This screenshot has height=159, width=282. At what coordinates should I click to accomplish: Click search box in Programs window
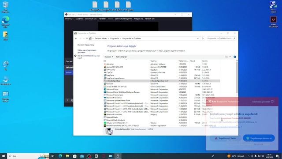pos(221,38)
